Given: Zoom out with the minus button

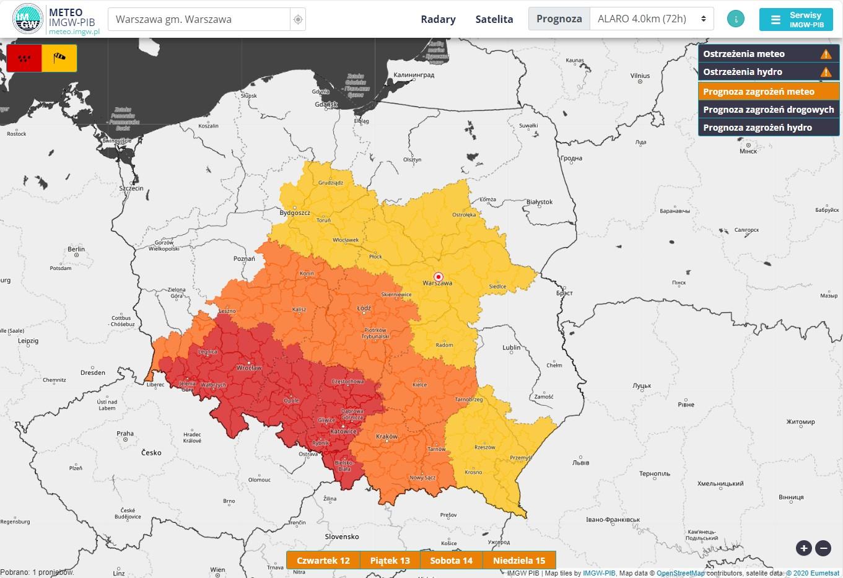Looking at the screenshot, I should 823,548.
